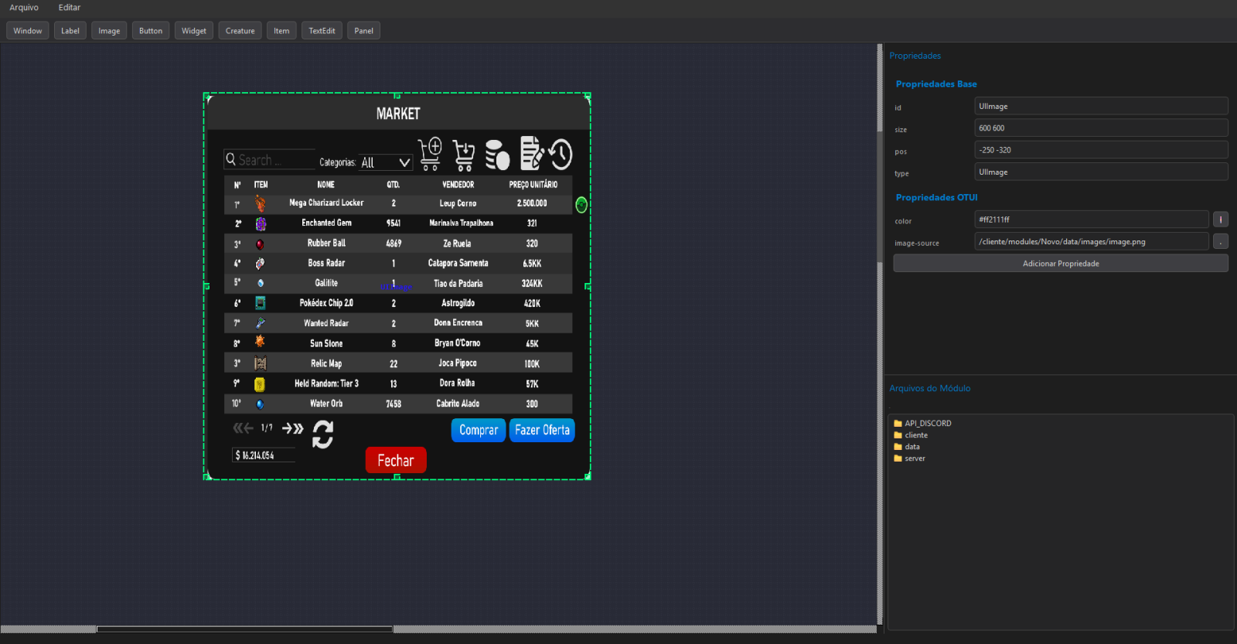Click the cart download icon in Market
The height and width of the screenshot is (644, 1237).
(x=464, y=155)
